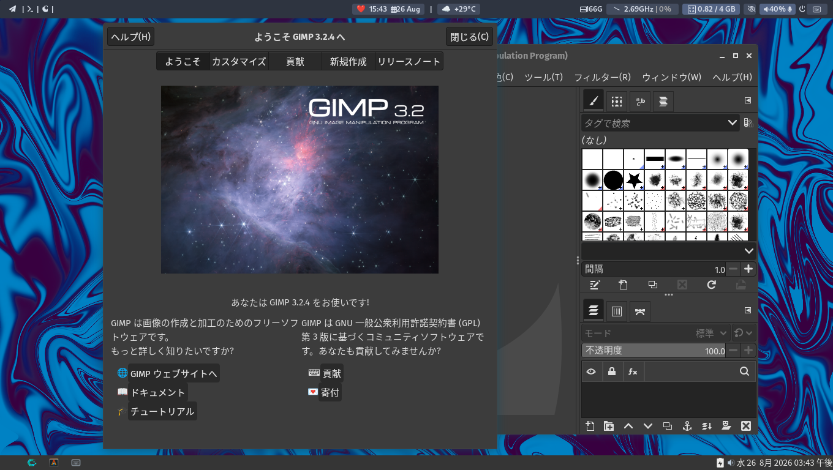The image size is (833, 470).
Task: Select the black star brush thumbnail
Action: tap(634, 180)
